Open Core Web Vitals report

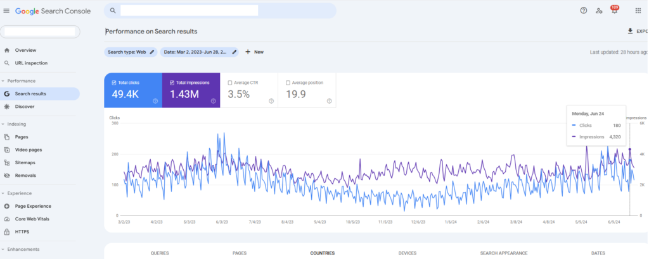tap(32, 219)
